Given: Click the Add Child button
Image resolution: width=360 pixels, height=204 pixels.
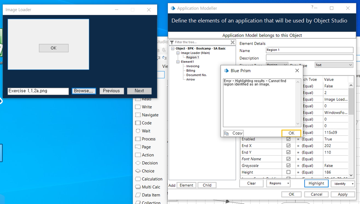Looking at the screenshot, I should tap(207, 185).
